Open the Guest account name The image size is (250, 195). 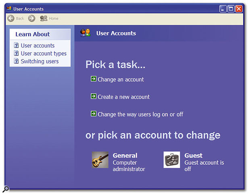pyautogui.click(x=194, y=156)
